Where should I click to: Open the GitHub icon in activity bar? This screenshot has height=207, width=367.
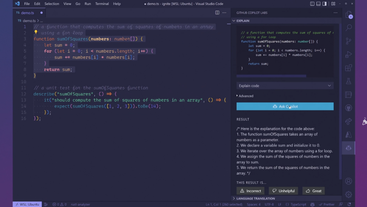(x=348, y=108)
